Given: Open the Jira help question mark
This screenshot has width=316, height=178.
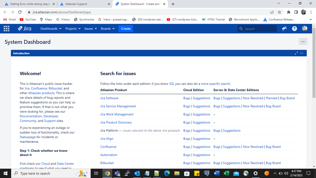Looking at the screenshot, I should tap(294, 29).
